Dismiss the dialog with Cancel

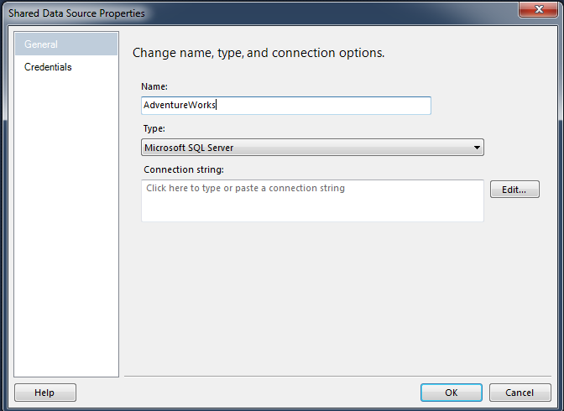[518, 393]
